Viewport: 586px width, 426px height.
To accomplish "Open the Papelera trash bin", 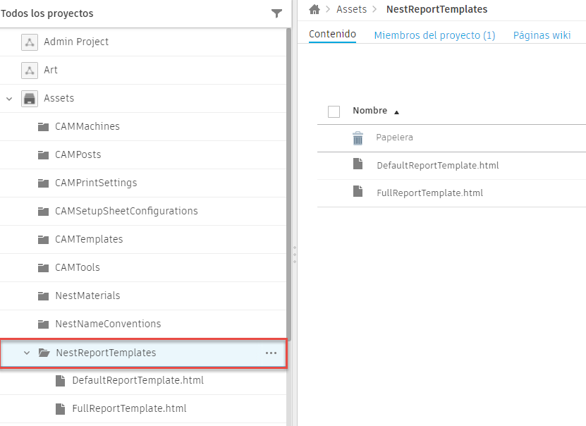I will (x=394, y=138).
